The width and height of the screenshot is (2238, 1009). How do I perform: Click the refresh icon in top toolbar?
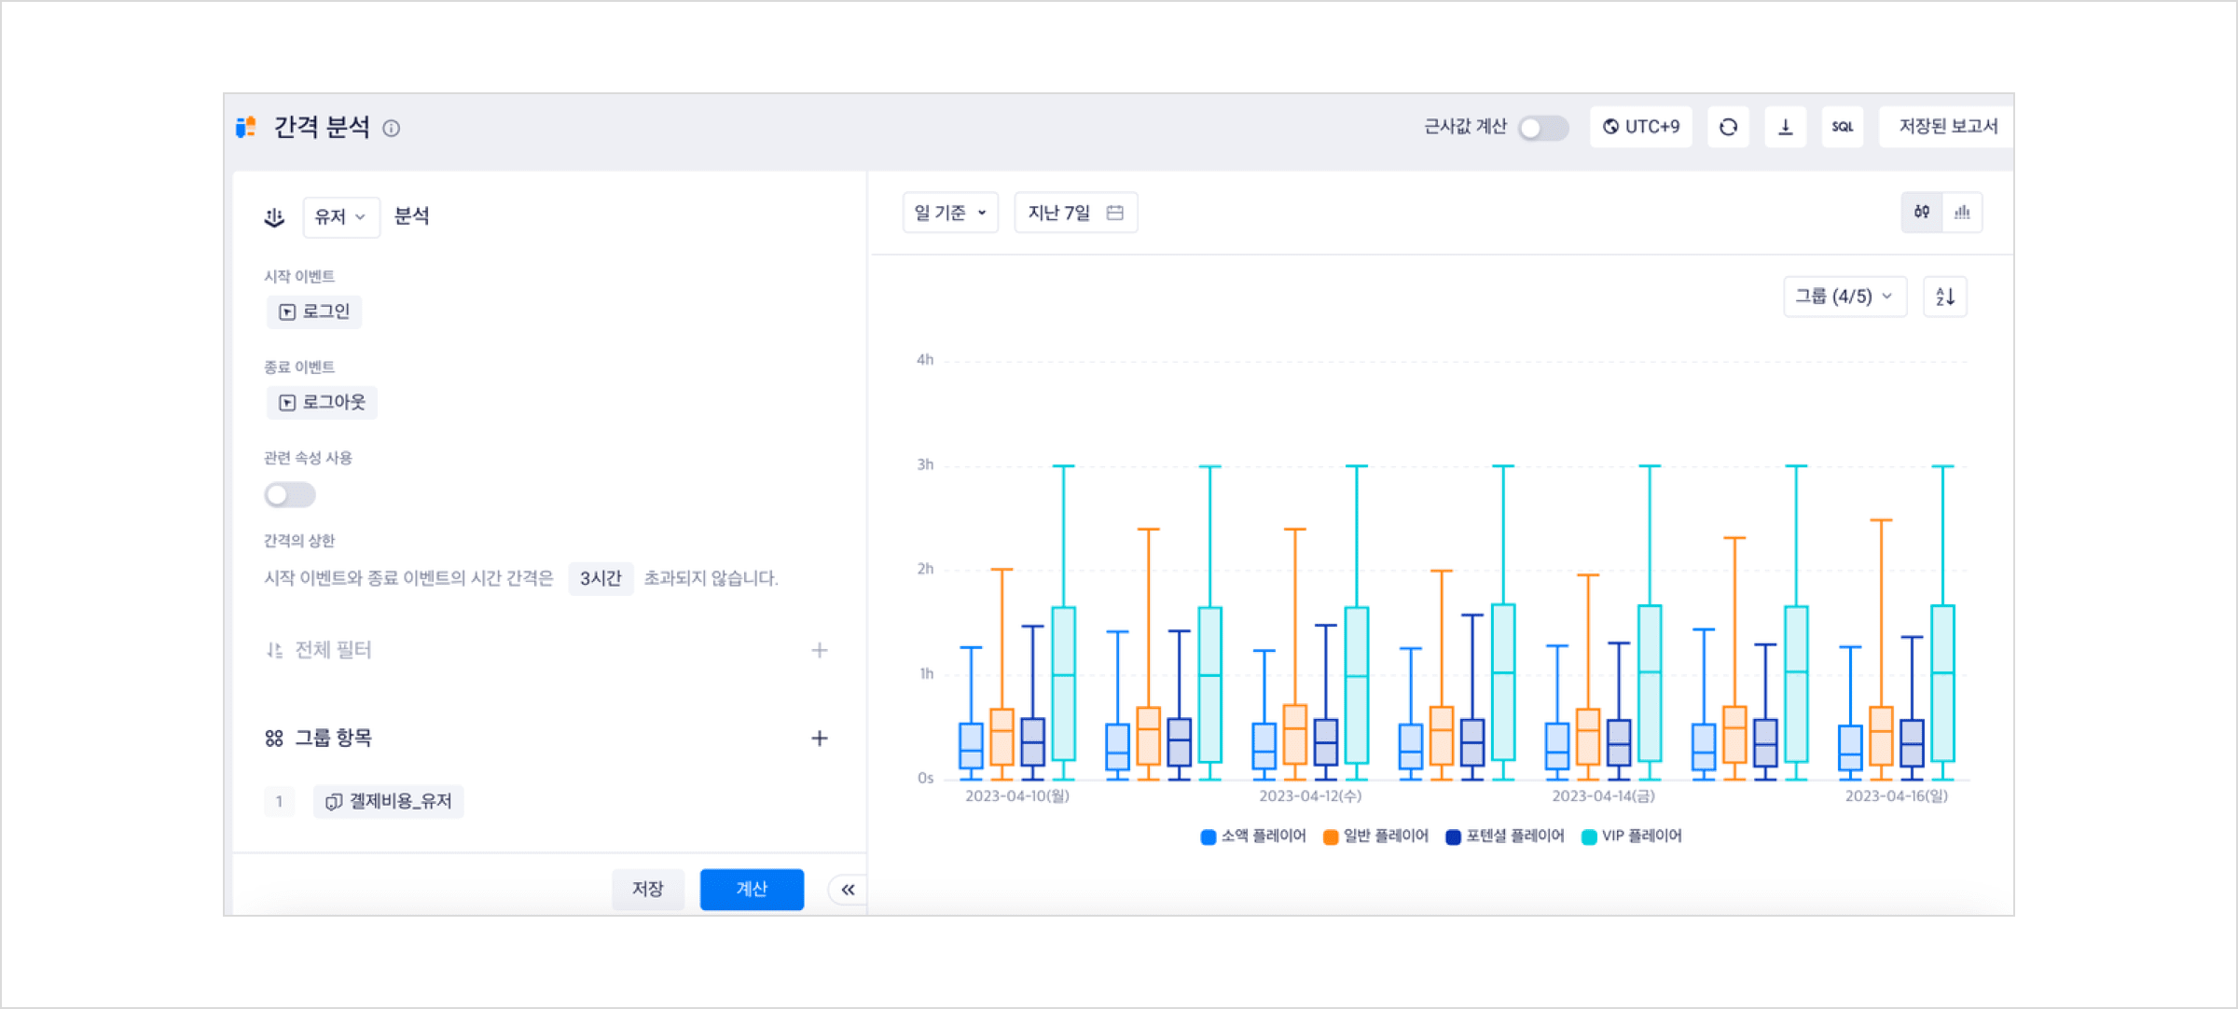pos(1728,127)
